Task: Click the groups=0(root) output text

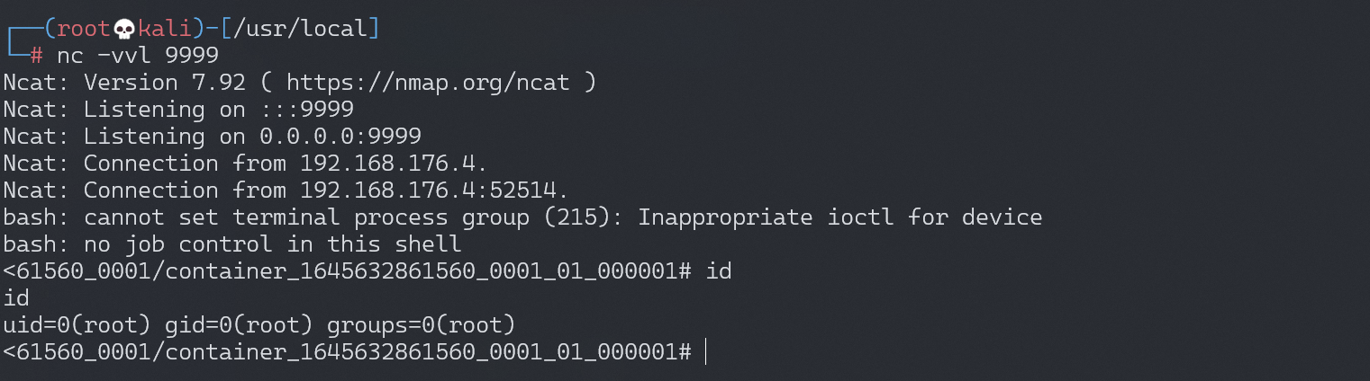Action: click(421, 325)
